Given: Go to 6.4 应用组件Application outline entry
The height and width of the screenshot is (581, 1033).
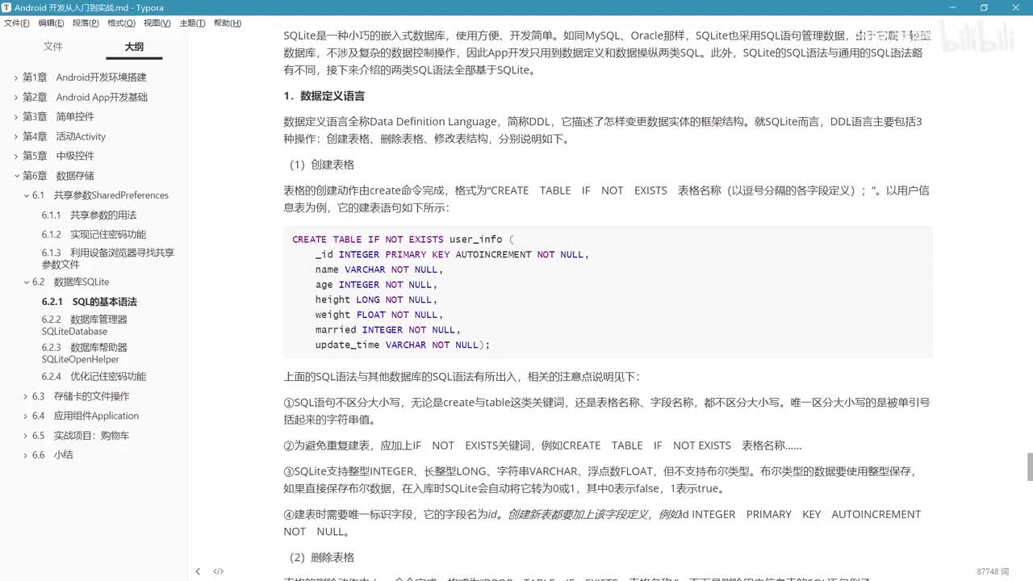Looking at the screenshot, I should click(x=86, y=416).
